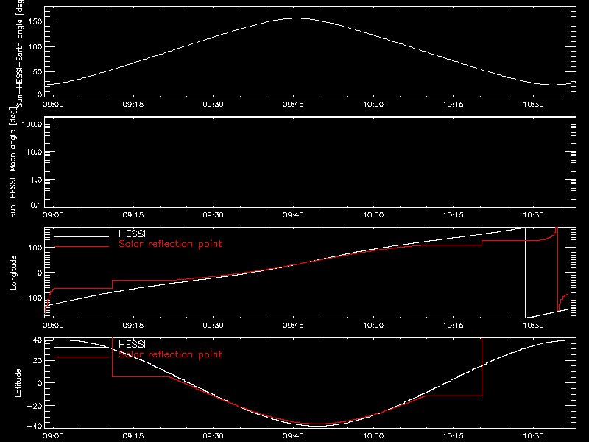The image size is (589, 442).
Task: Click 09:00 time label under Latitude plot
Action: click(x=53, y=435)
